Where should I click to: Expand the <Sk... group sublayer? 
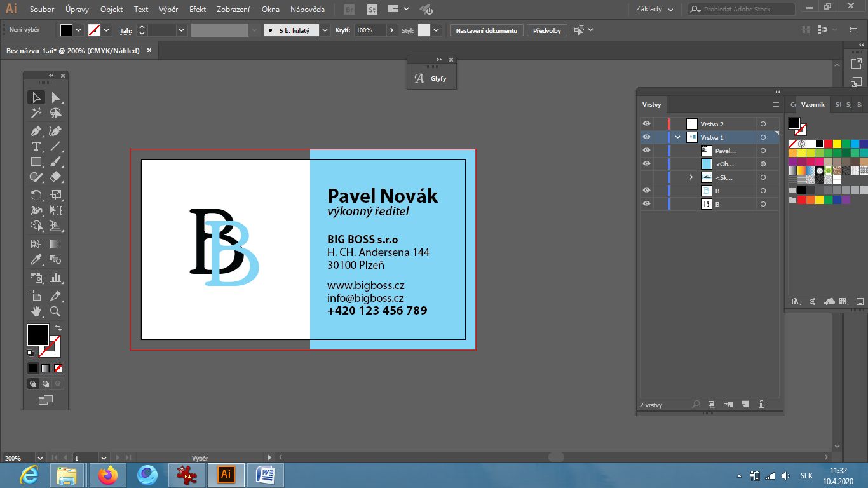click(691, 177)
